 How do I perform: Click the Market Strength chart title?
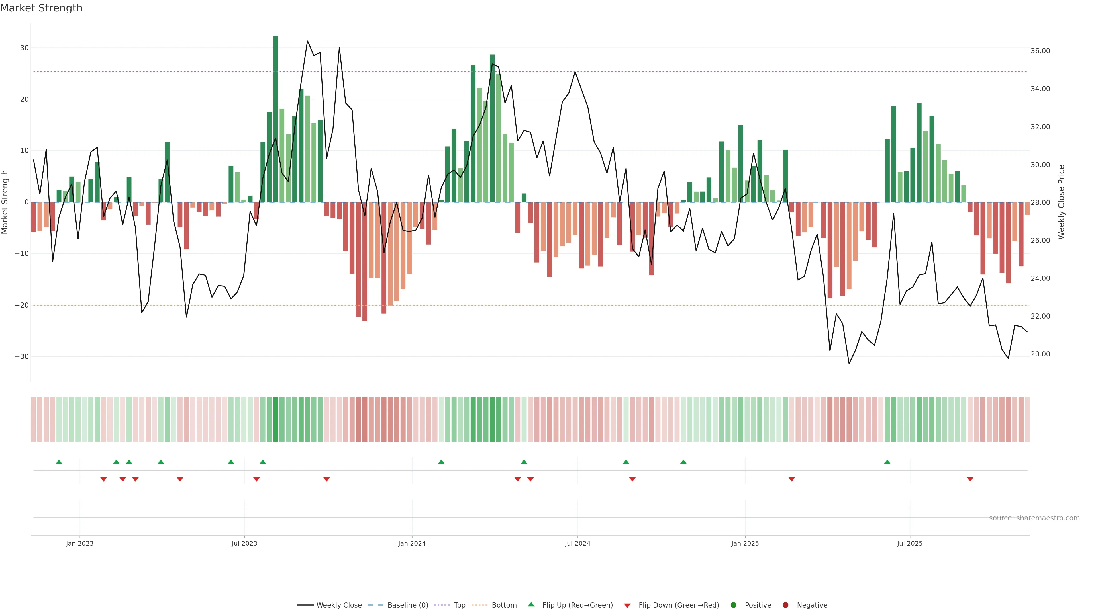click(x=41, y=8)
